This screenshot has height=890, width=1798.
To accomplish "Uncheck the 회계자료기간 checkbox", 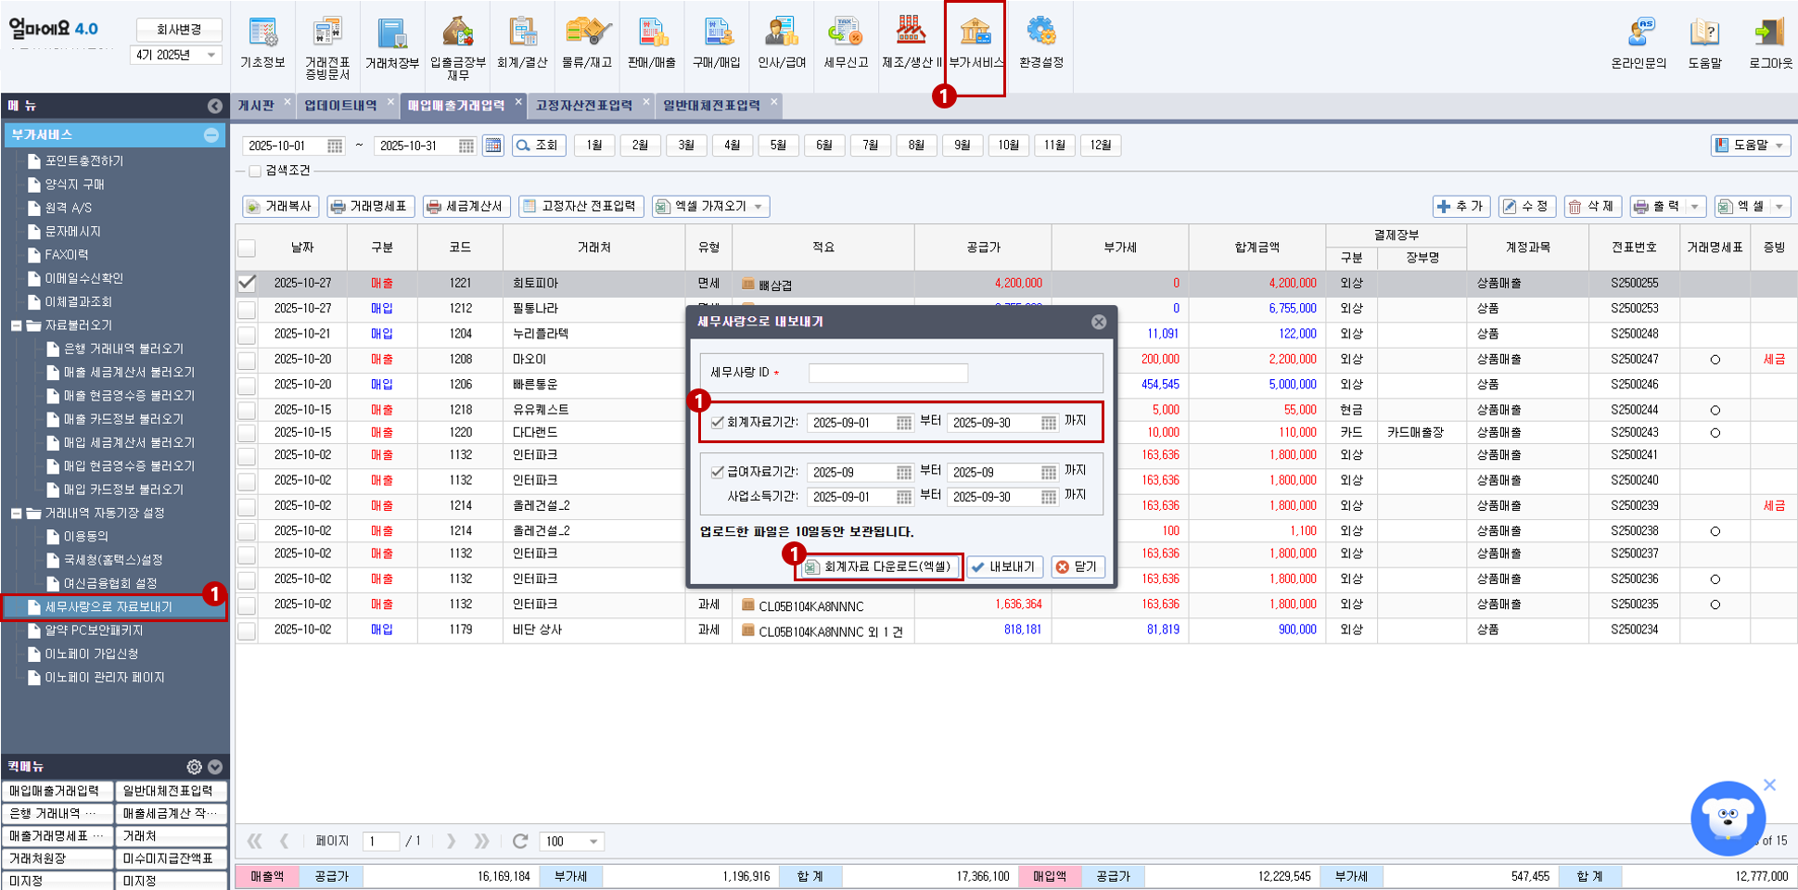I will click(x=716, y=423).
